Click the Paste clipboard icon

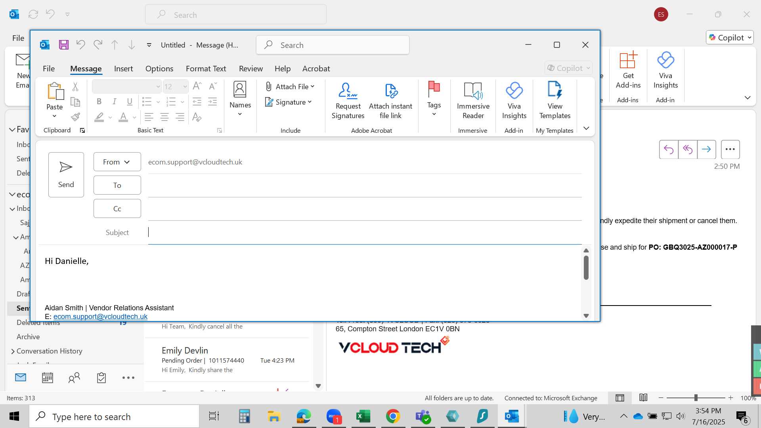pyautogui.click(x=55, y=91)
